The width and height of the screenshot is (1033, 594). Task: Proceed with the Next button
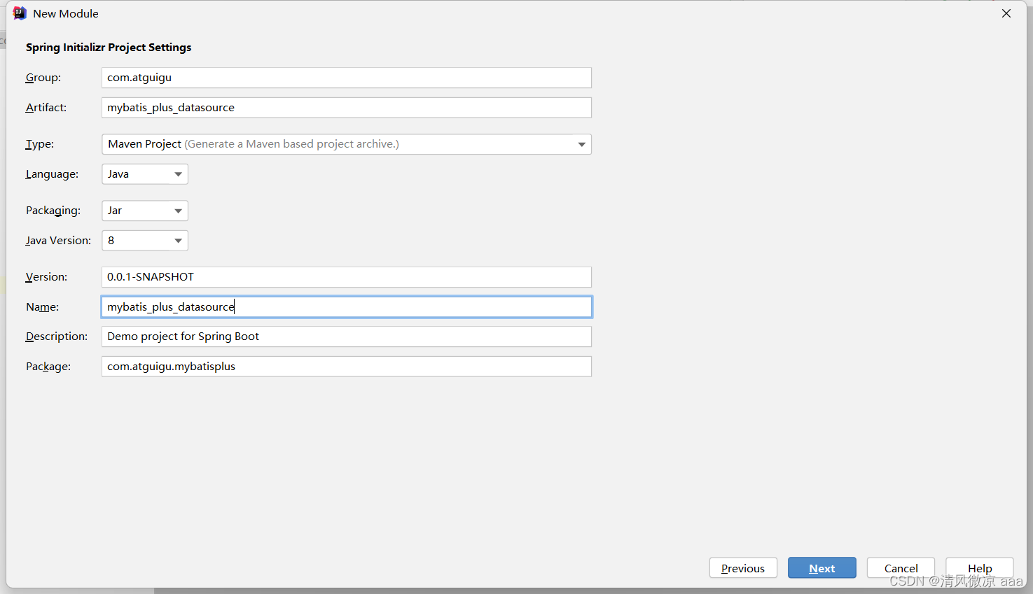click(822, 568)
